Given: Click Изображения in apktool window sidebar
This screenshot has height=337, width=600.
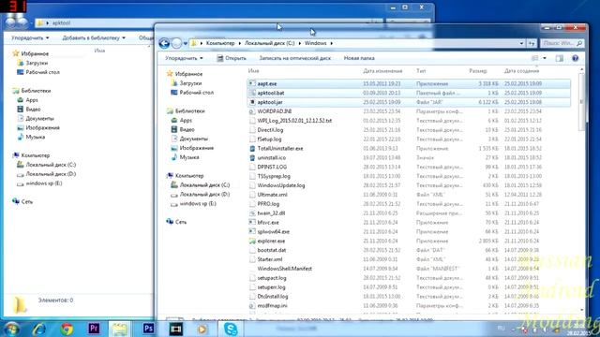Looking at the screenshot, I should click(x=42, y=127).
